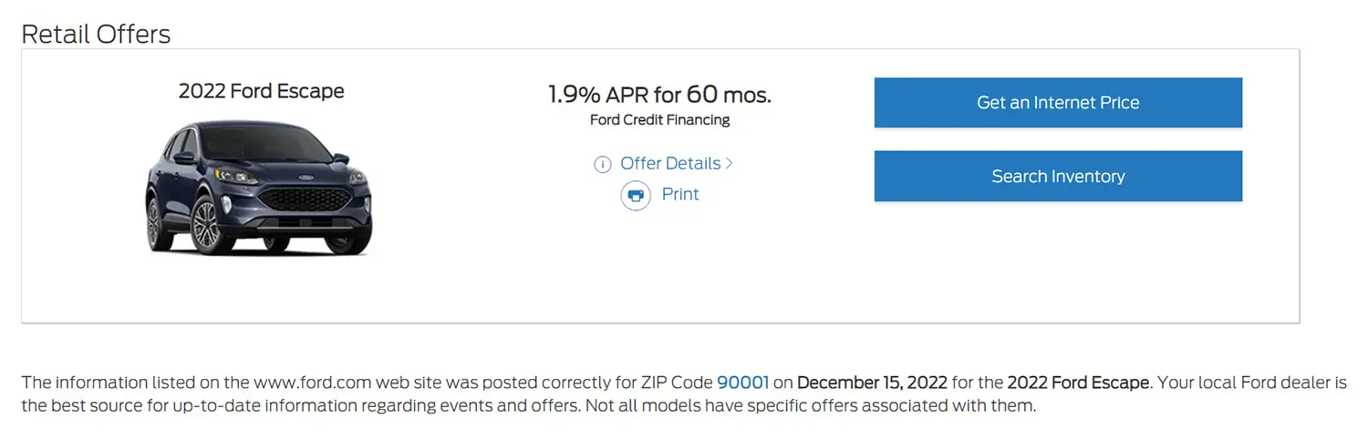1368x439 pixels.
Task: Click the Retail Offers section heading
Action: [x=96, y=35]
